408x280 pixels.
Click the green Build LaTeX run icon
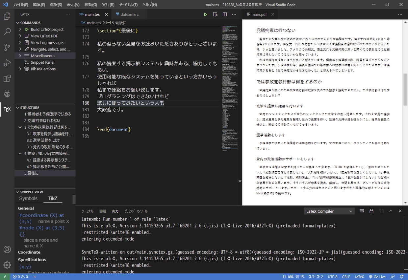pos(205,14)
